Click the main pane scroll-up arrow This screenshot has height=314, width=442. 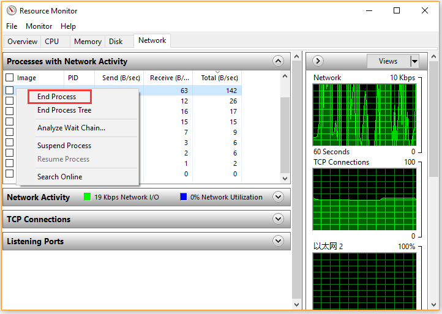[296, 56]
